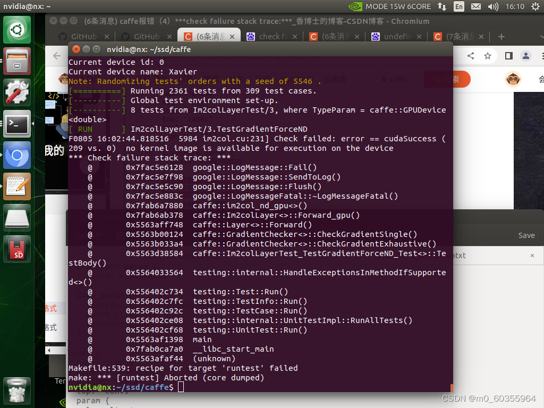Open the Terminal icon in dock

tap(17, 123)
